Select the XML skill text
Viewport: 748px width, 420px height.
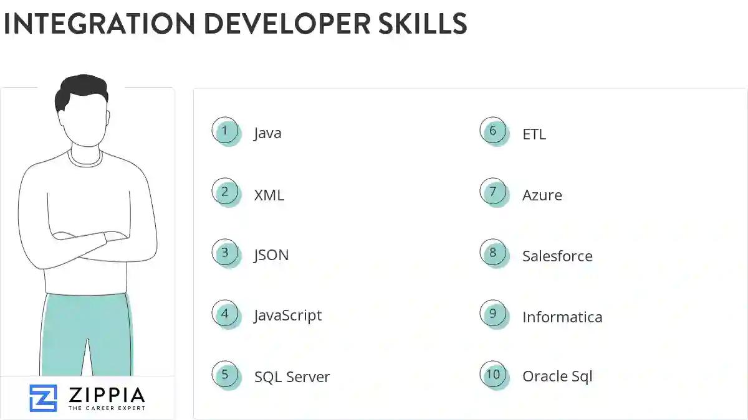coord(269,195)
